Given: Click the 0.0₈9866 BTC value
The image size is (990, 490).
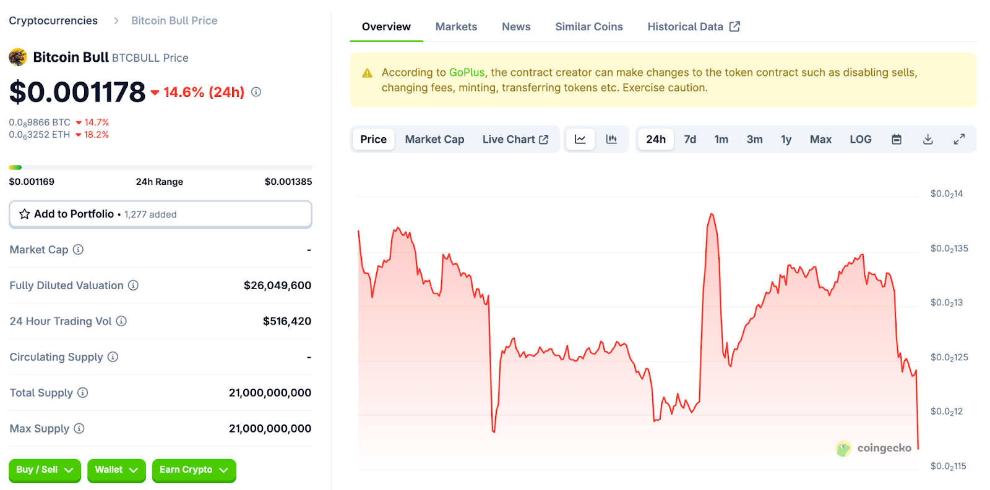Looking at the screenshot, I should click(x=40, y=122).
